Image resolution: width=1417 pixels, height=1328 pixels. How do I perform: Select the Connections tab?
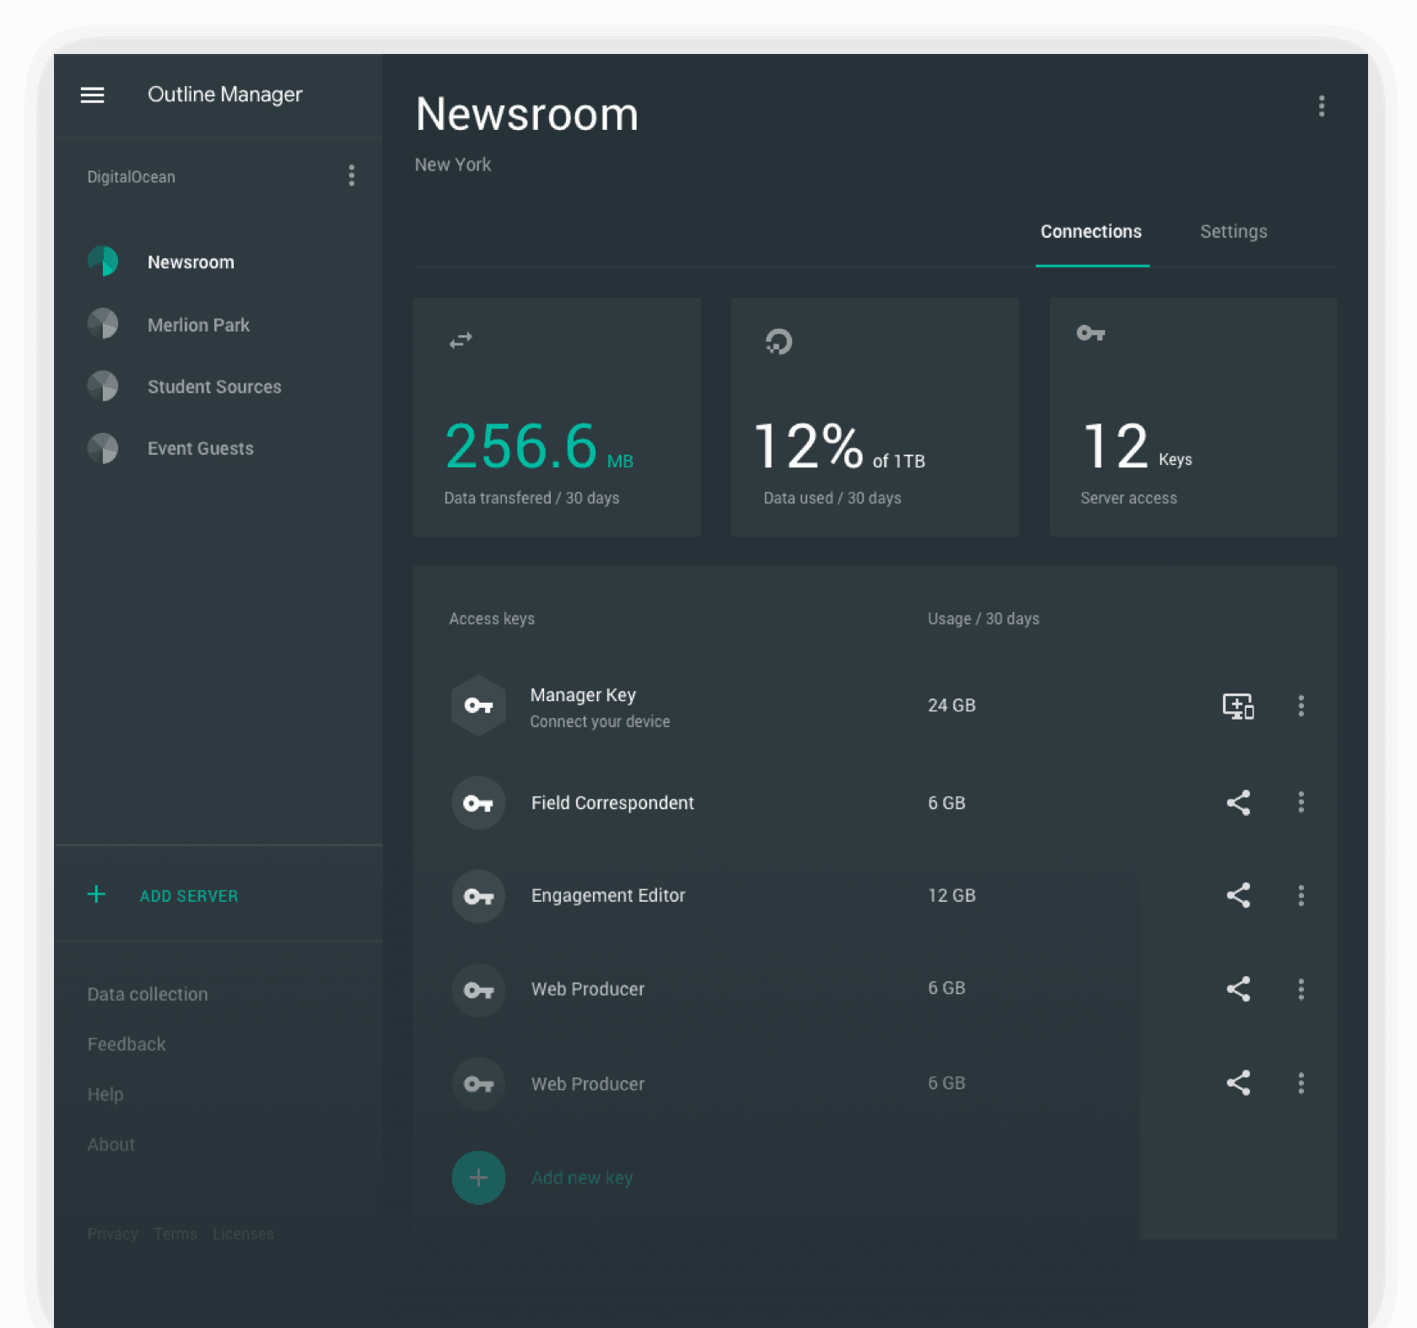pyautogui.click(x=1091, y=232)
